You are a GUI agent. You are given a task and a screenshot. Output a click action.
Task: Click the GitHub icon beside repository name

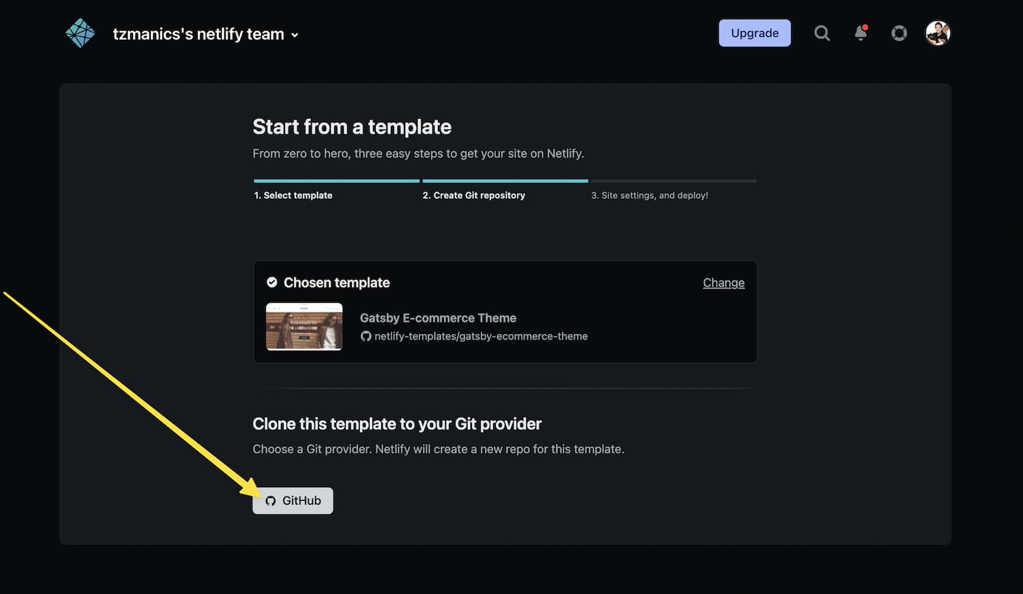(366, 336)
